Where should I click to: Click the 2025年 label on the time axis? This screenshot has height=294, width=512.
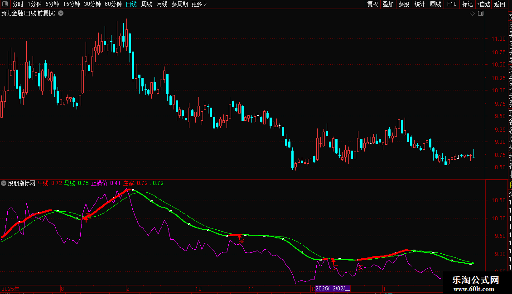10,289
